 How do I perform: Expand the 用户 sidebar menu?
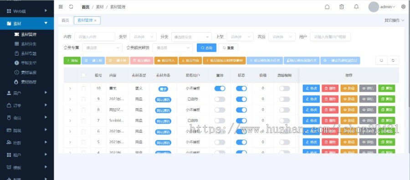click(27, 93)
